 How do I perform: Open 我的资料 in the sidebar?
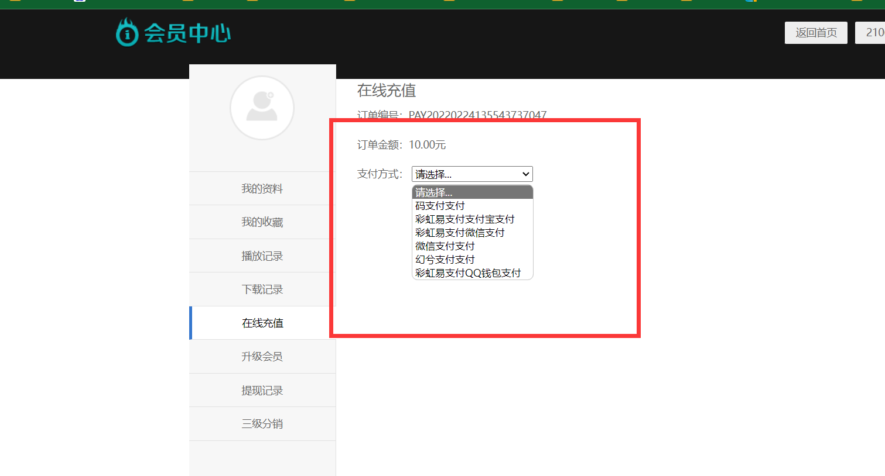(x=262, y=188)
